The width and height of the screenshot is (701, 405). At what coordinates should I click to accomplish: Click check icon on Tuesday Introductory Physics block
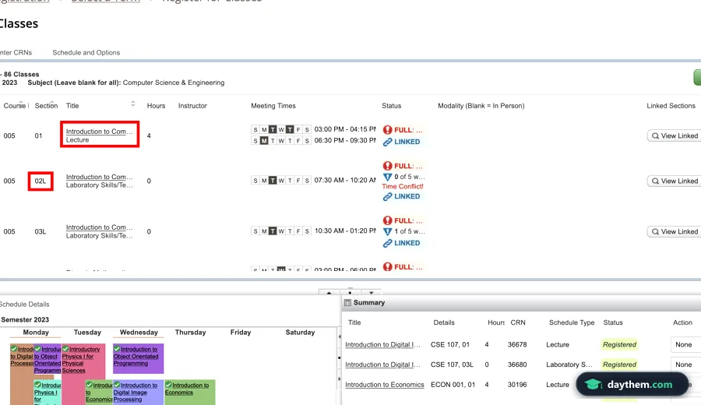point(65,349)
